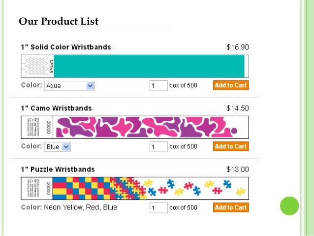Viewport: 314px width, 236px height.
Task: Click the Our Product List heading
Action: pyautogui.click(x=59, y=22)
